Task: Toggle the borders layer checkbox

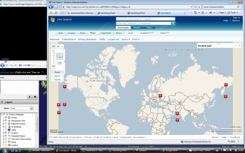Action: (x=6, y=133)
